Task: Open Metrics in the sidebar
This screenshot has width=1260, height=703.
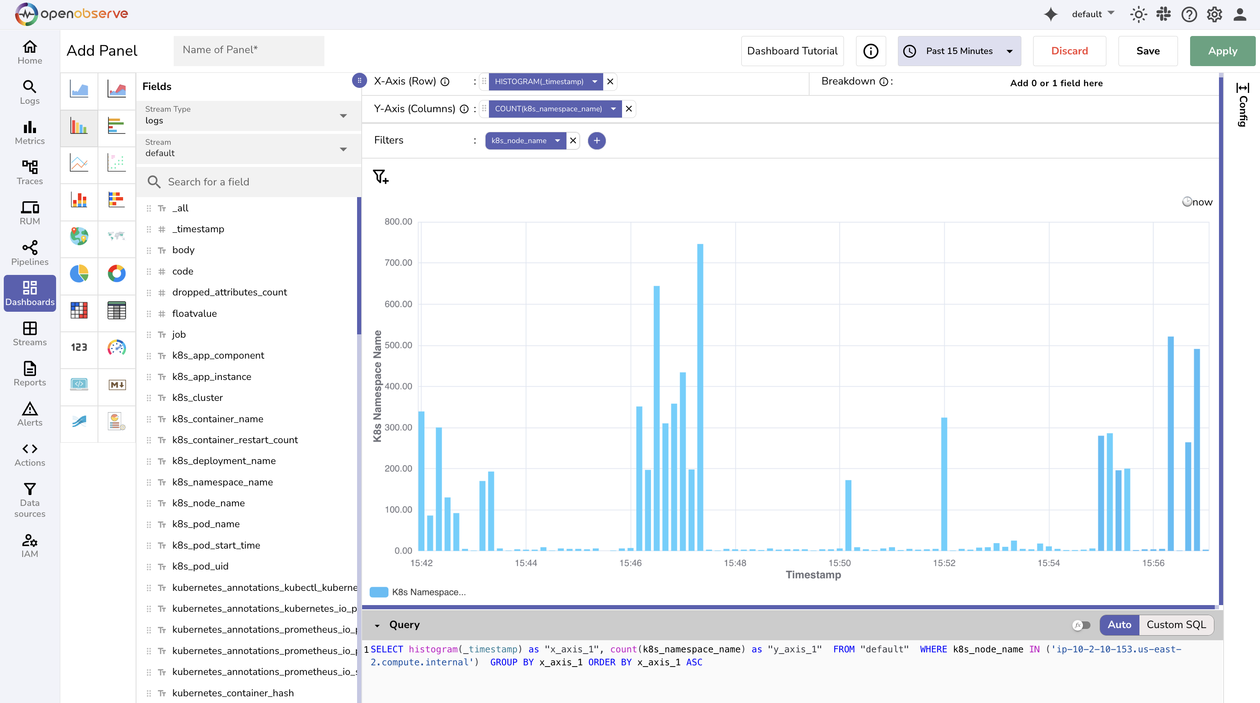Action: point(30,133)
